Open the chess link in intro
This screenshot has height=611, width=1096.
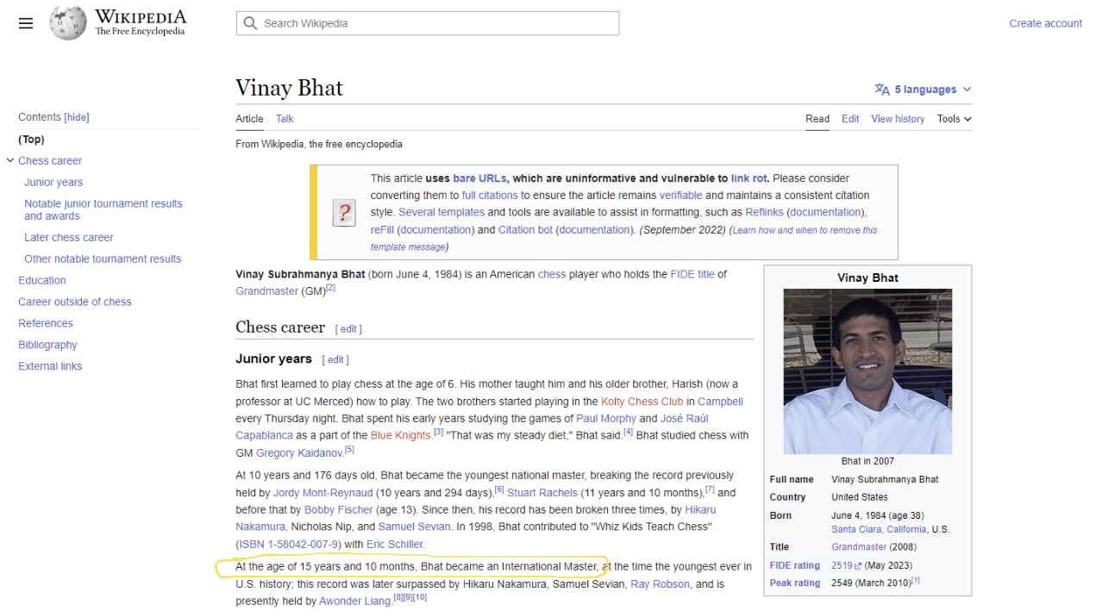[x=552, y=274]
